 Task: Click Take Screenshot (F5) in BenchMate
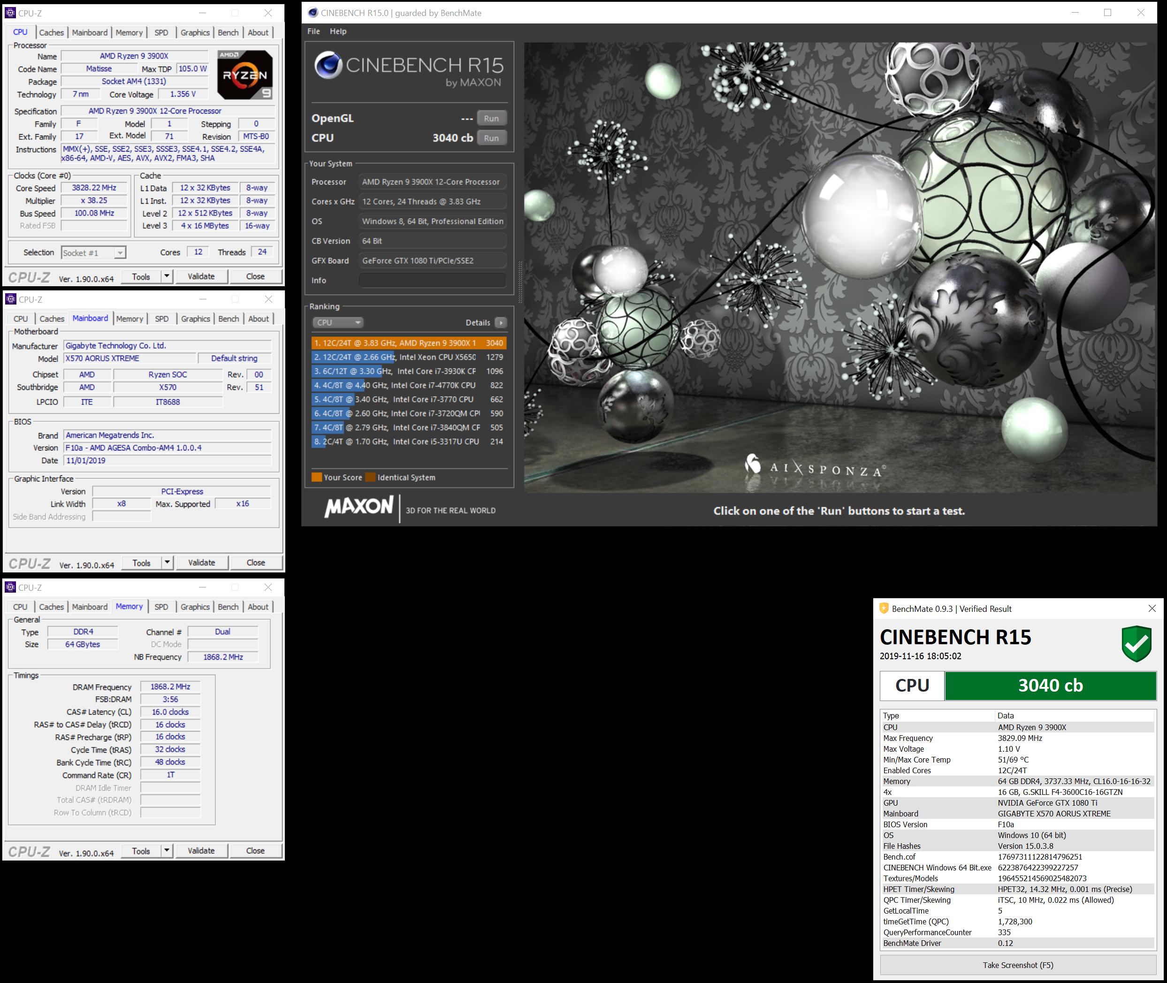pos(1018,965)
